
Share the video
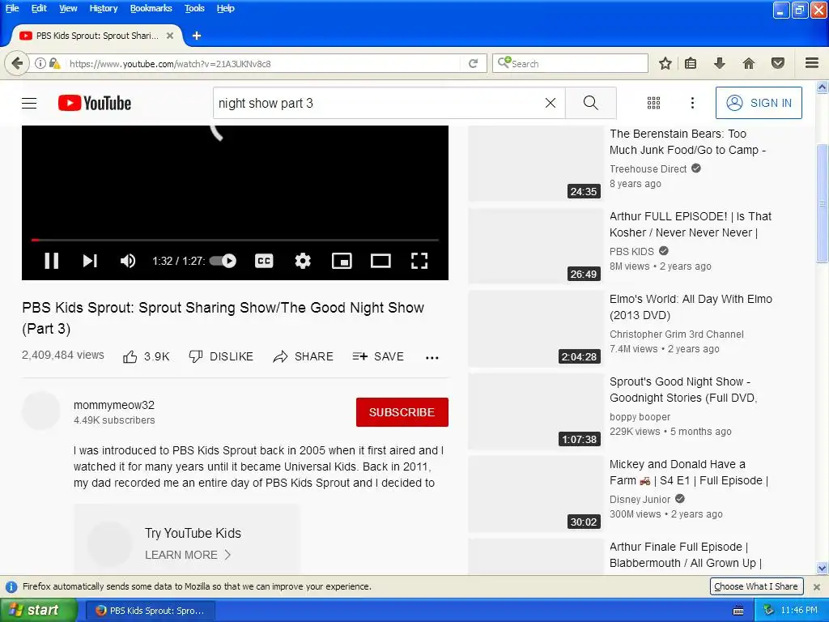click(x=303, y=357)
